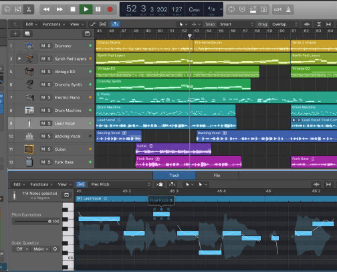
Task: Toggle the Replace mode icon
Action: point(242,9)
